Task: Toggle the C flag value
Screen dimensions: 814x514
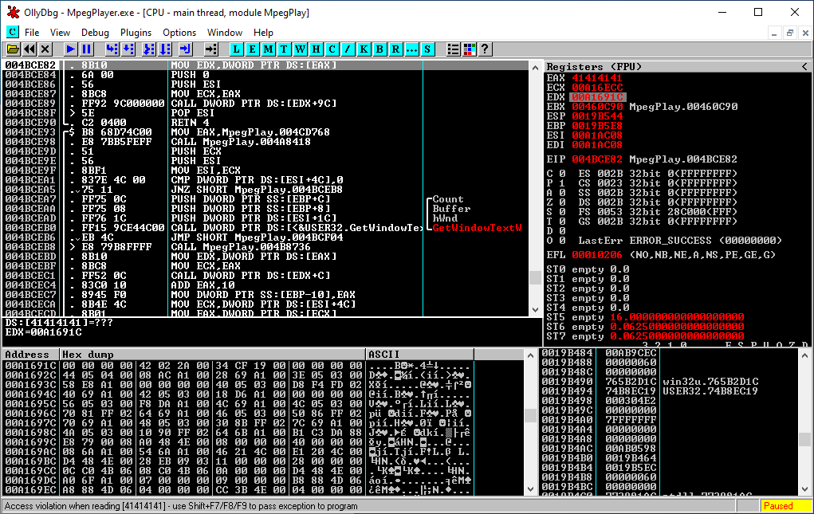Action: point(562,174)
